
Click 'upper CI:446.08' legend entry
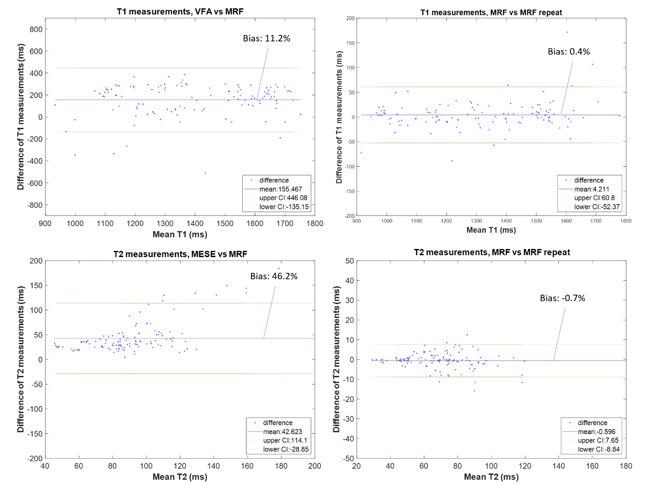pos(283,198)
